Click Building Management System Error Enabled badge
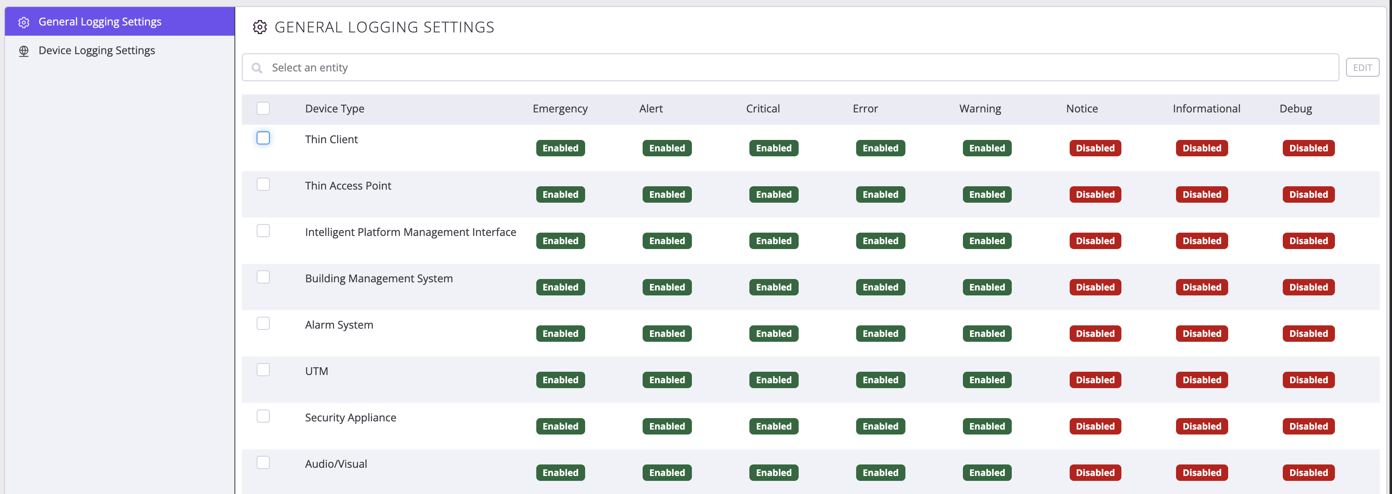 [x=880, y=287]
